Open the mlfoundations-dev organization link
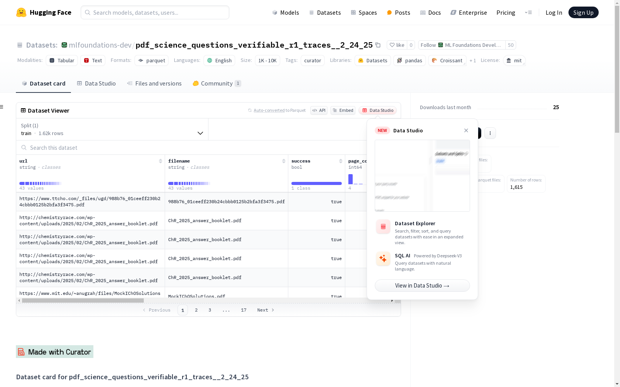This screenshot has height=387, width=620. 100,45
